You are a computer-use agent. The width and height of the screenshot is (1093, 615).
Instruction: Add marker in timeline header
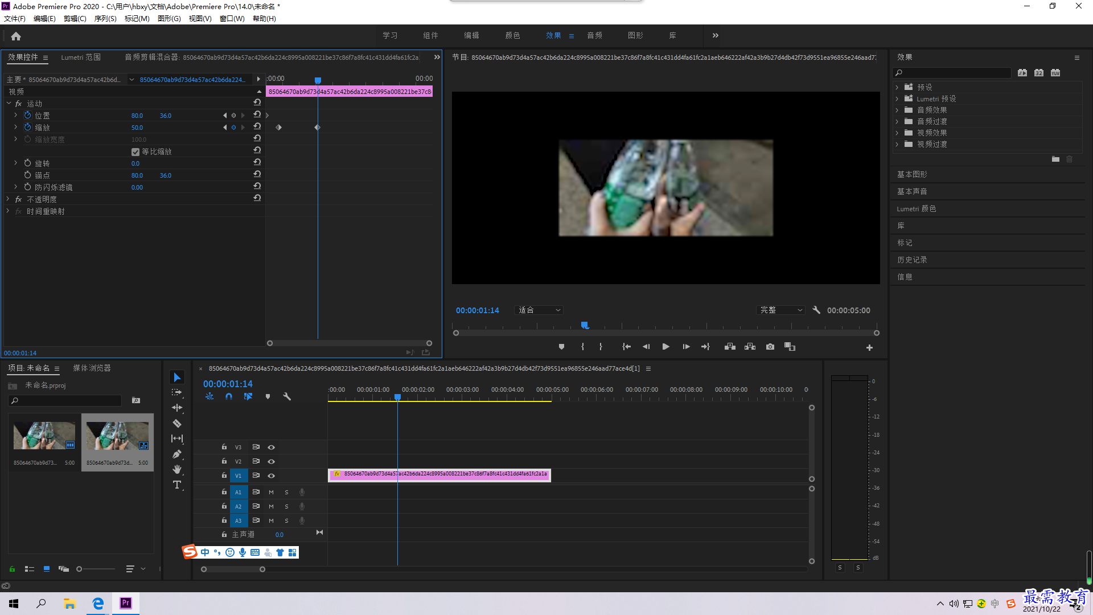[x=268, y=396]
